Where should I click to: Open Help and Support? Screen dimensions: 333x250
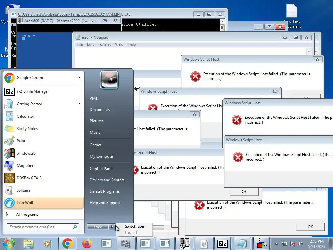pyautogui.click(x=105, y=203)
